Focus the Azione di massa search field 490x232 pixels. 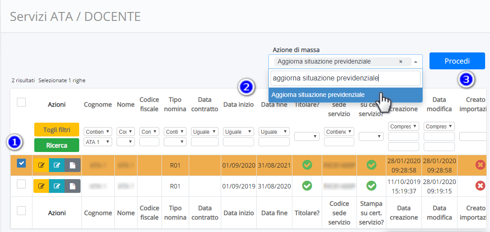(345, 78)
